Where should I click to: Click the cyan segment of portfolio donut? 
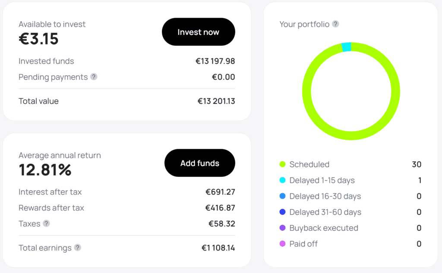[347, 47]
